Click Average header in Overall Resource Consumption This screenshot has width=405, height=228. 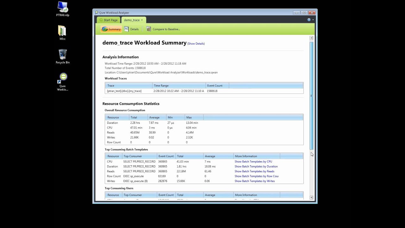click(157, 117)
